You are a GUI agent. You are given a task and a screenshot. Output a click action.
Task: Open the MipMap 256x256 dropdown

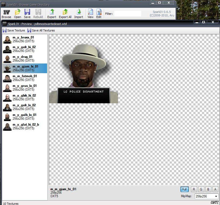(x=207, y=196)
